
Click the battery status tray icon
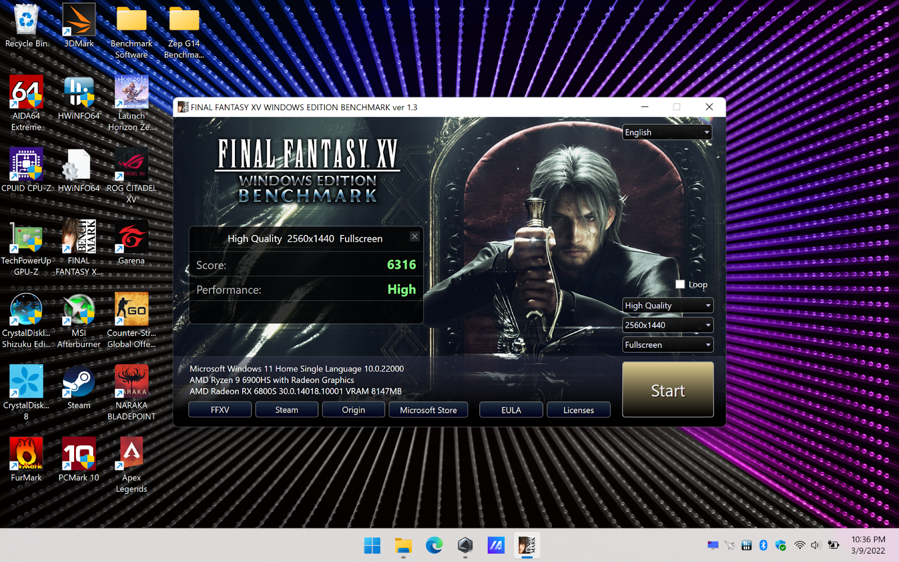pyautogui.click(x=833, y=545)
